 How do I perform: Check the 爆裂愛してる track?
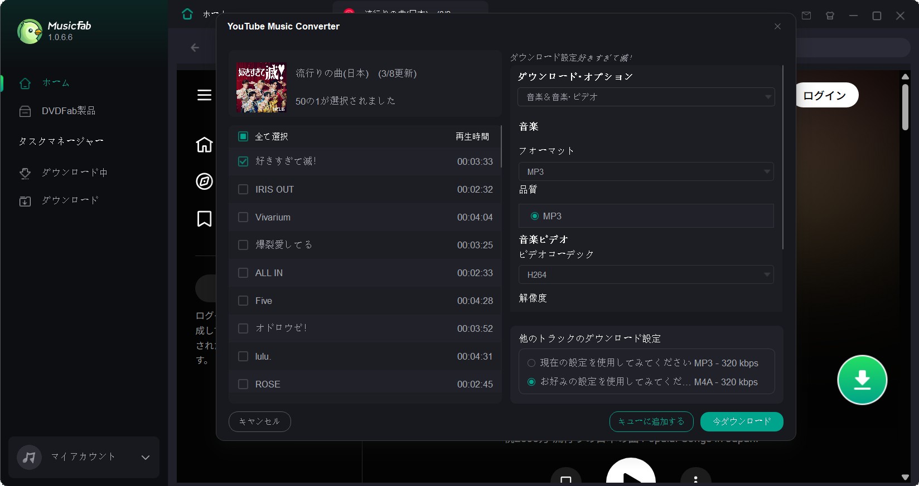click(243, 245)
